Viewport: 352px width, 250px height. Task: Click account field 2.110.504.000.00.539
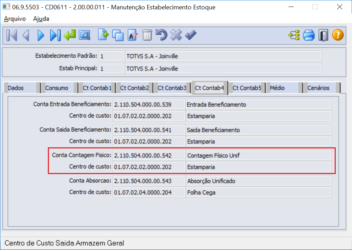tap(149, 105)
